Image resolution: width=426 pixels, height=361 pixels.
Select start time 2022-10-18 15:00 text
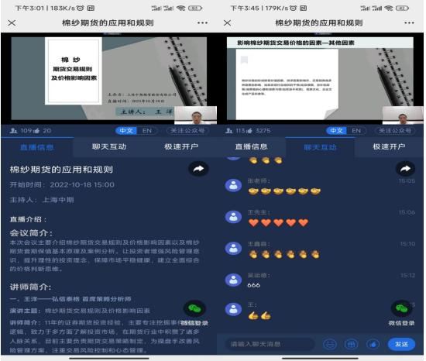pos(82,184)
